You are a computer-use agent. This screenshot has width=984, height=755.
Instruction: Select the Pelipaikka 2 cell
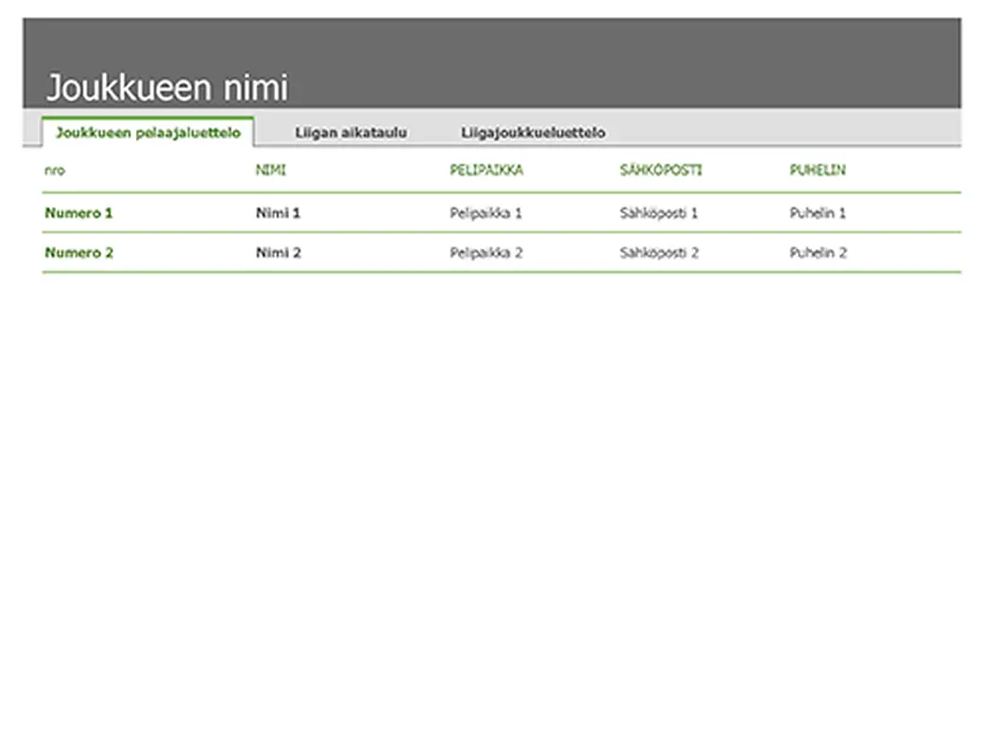pyautogui.click(x=486, y=253)
